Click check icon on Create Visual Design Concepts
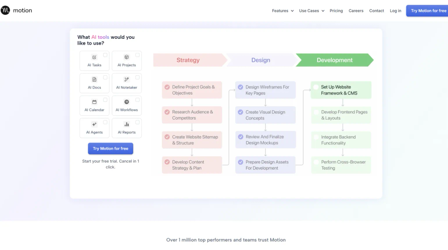Viewport: 448px width, 250px height. (241, 112)
